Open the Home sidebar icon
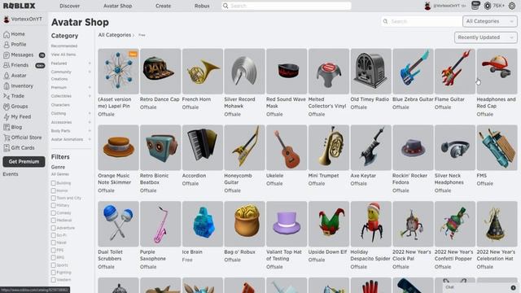The width and height of the screenshot is (521, 293). [7, 34]
